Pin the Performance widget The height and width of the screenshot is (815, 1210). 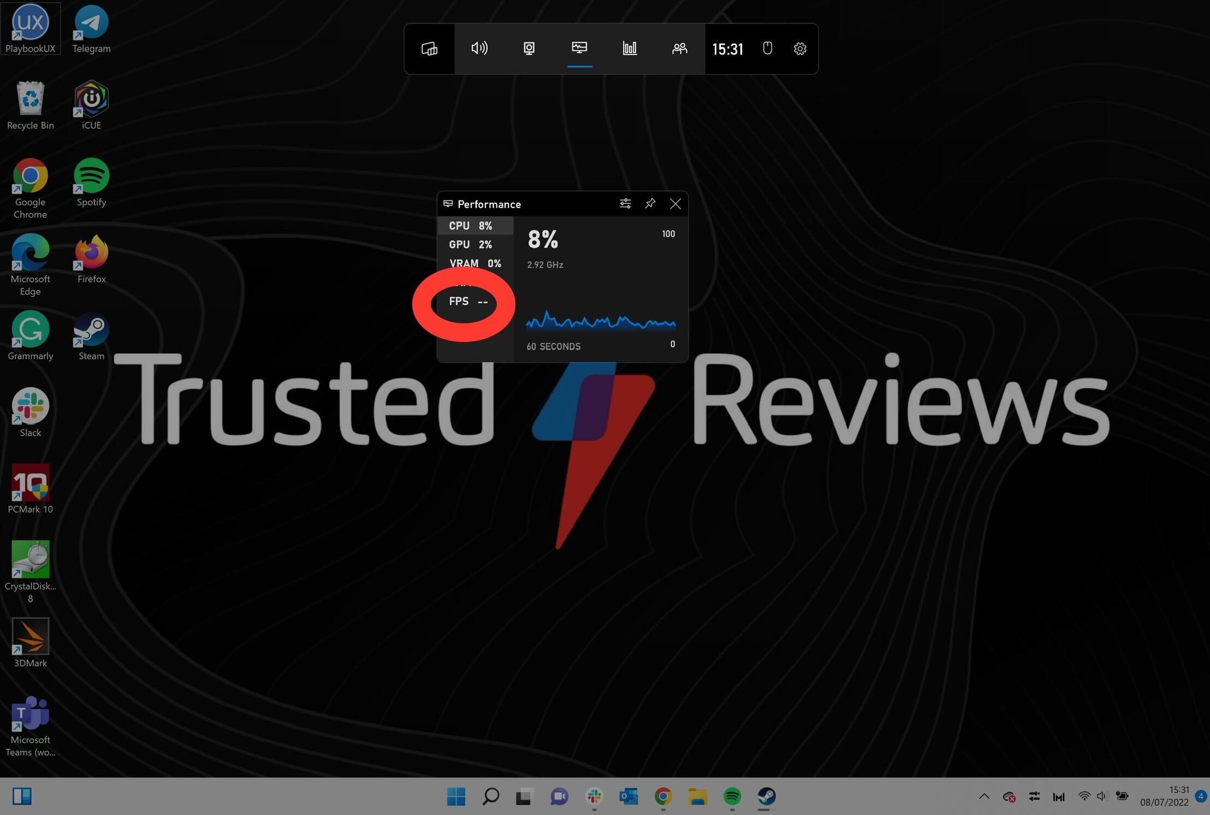click(x=650, y=204)
